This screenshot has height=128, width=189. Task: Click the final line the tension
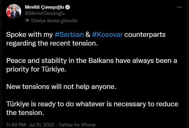point(25,113)
